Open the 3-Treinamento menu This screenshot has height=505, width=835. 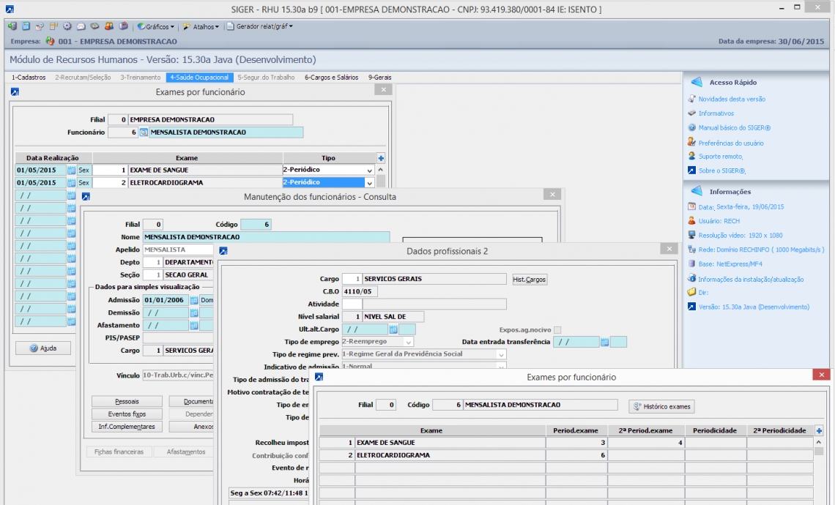(x=140, y=77)
